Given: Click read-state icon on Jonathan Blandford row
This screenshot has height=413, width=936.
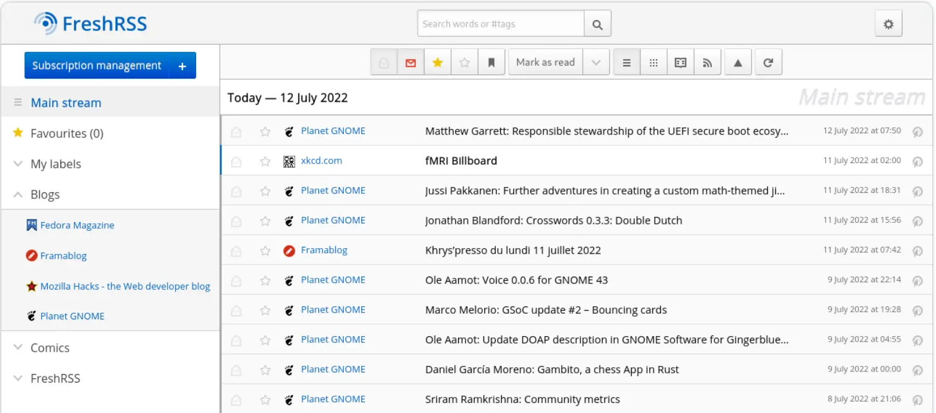Looking at the screenshot, I should [x=236, y=221].
